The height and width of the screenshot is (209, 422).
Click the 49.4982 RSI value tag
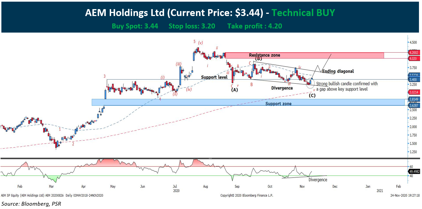click(x=414, y=171)
